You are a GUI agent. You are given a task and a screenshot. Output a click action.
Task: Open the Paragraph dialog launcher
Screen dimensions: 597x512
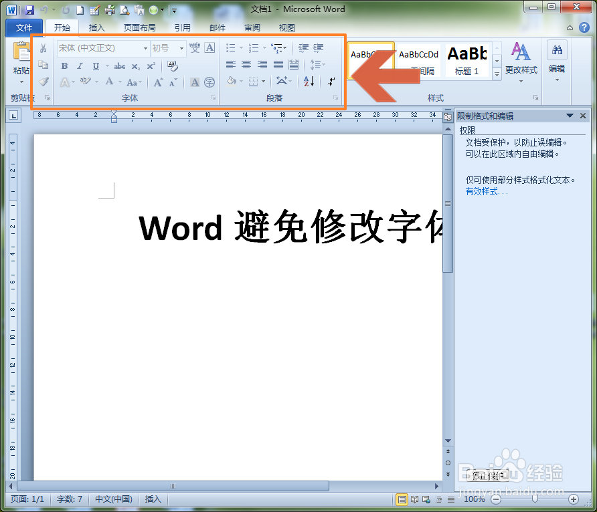tap(335, 98)
